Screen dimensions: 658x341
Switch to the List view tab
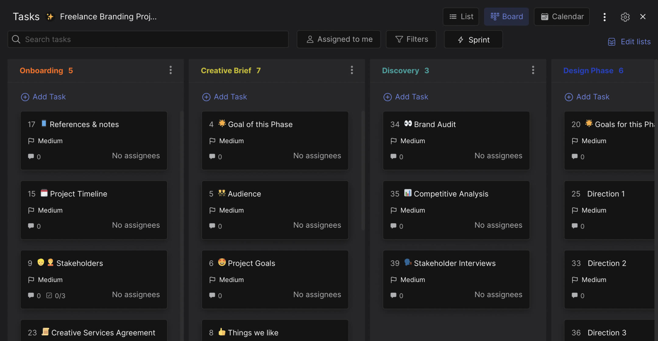tap(461, 16)
